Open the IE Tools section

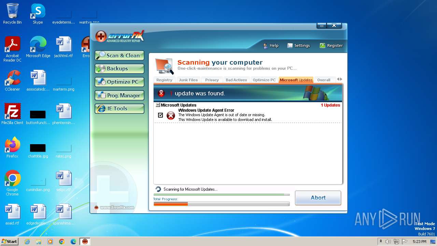pos(119,109)
